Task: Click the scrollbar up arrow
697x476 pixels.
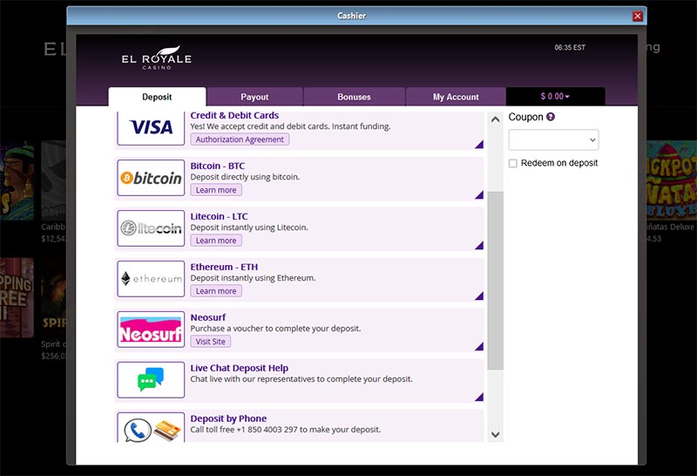Action: point(495,119)
